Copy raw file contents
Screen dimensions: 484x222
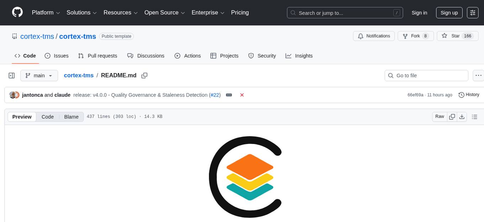[452, 117]
